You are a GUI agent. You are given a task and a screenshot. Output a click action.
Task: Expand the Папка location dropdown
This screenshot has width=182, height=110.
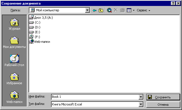[x=87, y=10]
